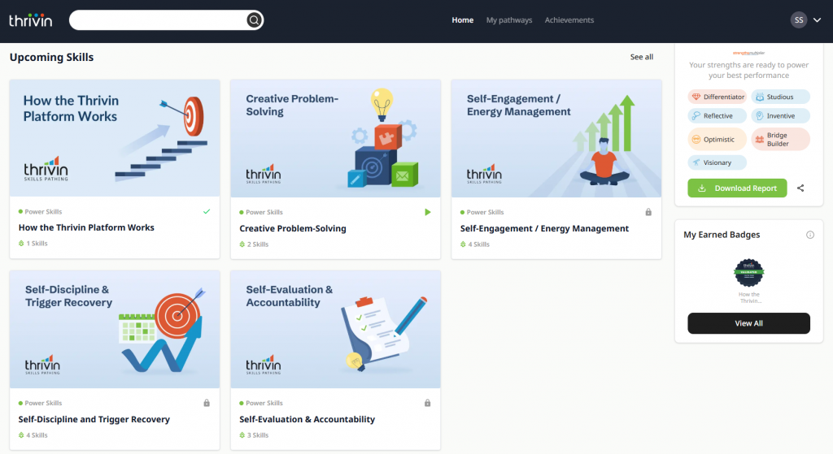Click See all upcoming skills link

coord(641,57)
